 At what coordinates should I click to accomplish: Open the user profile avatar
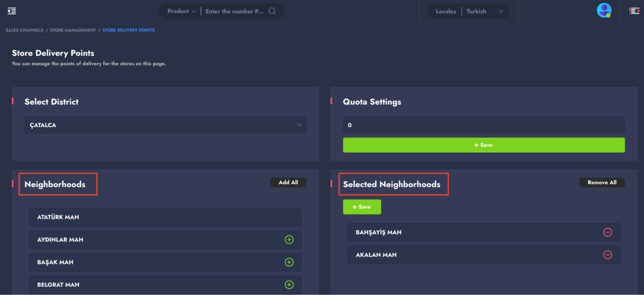coord(604,11)
